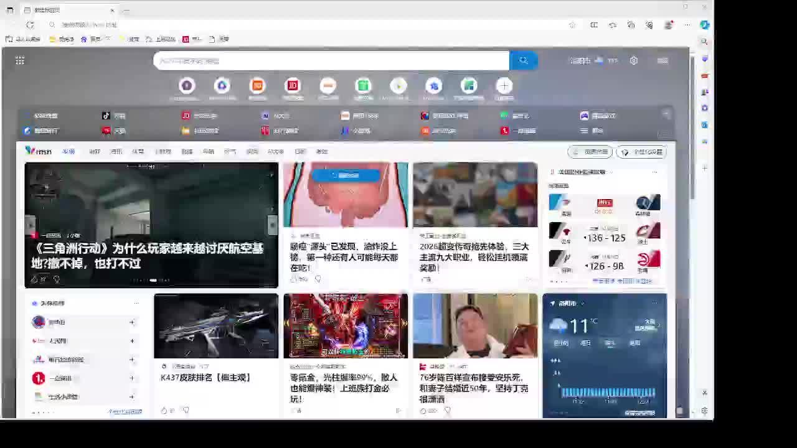
Task: Follow the first recommended source with plus
Action: point(132,322)
